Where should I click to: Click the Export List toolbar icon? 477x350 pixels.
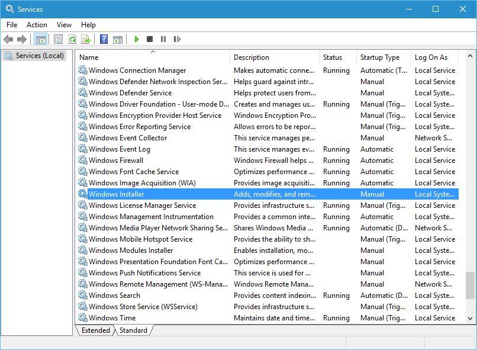[86, 40]
